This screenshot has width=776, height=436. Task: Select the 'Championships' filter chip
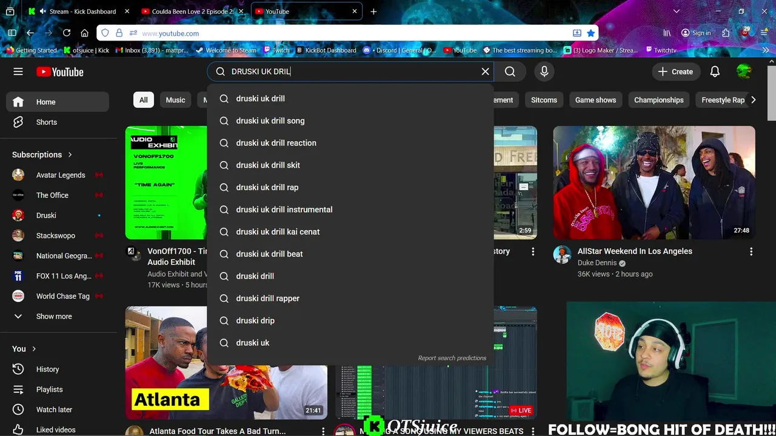click(658, 100)
